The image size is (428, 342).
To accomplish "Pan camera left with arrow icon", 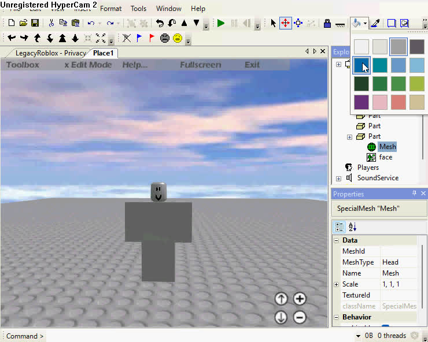I will pos(12,38).
